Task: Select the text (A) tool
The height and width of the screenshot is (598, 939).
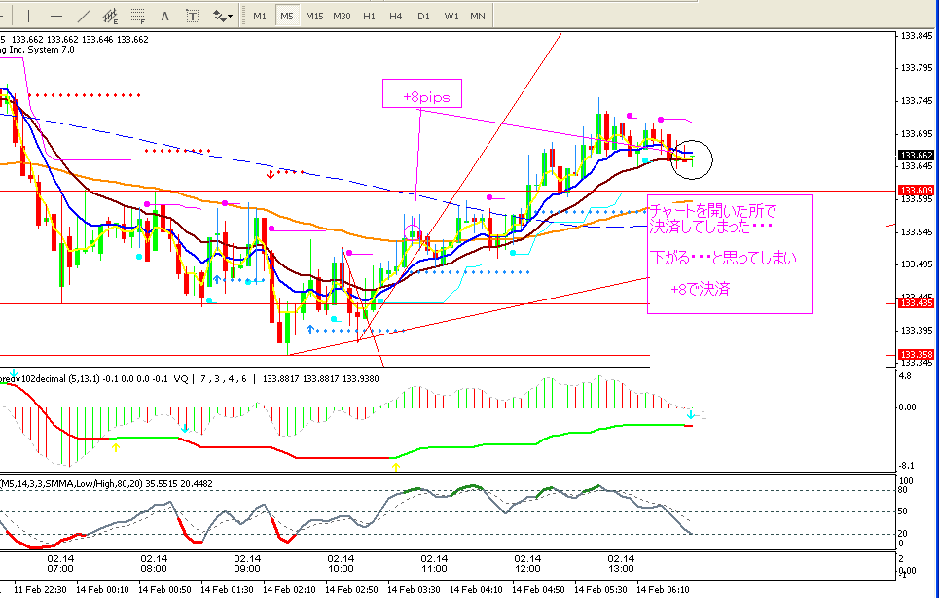Action: 165,17
